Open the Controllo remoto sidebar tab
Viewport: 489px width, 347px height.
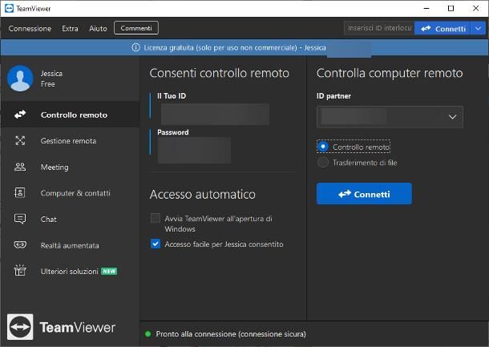pyautogui.click(x=70, y=115)
